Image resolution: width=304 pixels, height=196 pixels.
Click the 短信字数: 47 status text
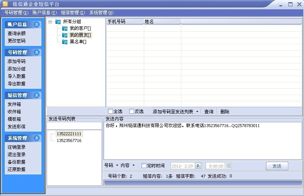click(191, 176)
